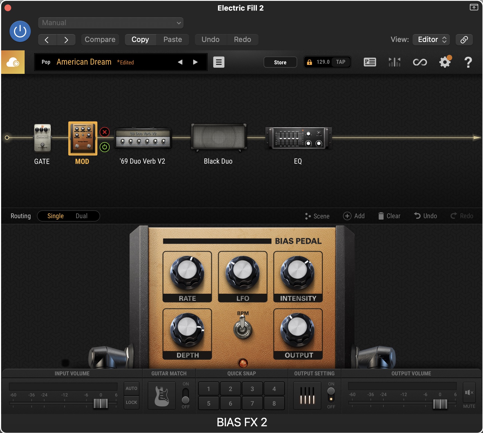
Task: Click the input volume slider handle
Action: coord(101,404)
